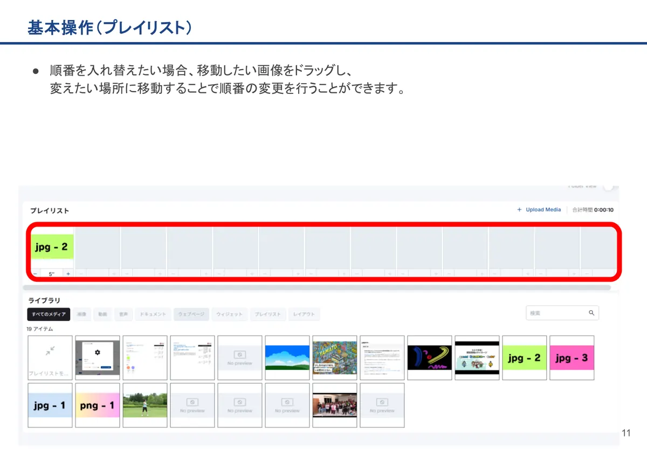
Task: Select the ドキュメント filter tab
Action: (153, 314)
